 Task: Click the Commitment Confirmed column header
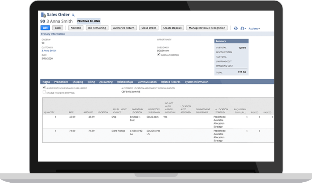point(203,111)
